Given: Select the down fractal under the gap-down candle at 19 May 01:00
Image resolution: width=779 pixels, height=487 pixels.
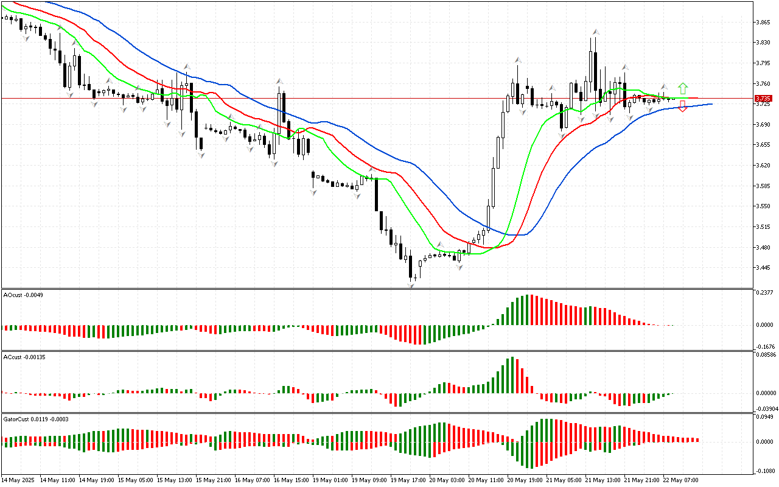Looking at the screenshot, I should click(313, 192).
